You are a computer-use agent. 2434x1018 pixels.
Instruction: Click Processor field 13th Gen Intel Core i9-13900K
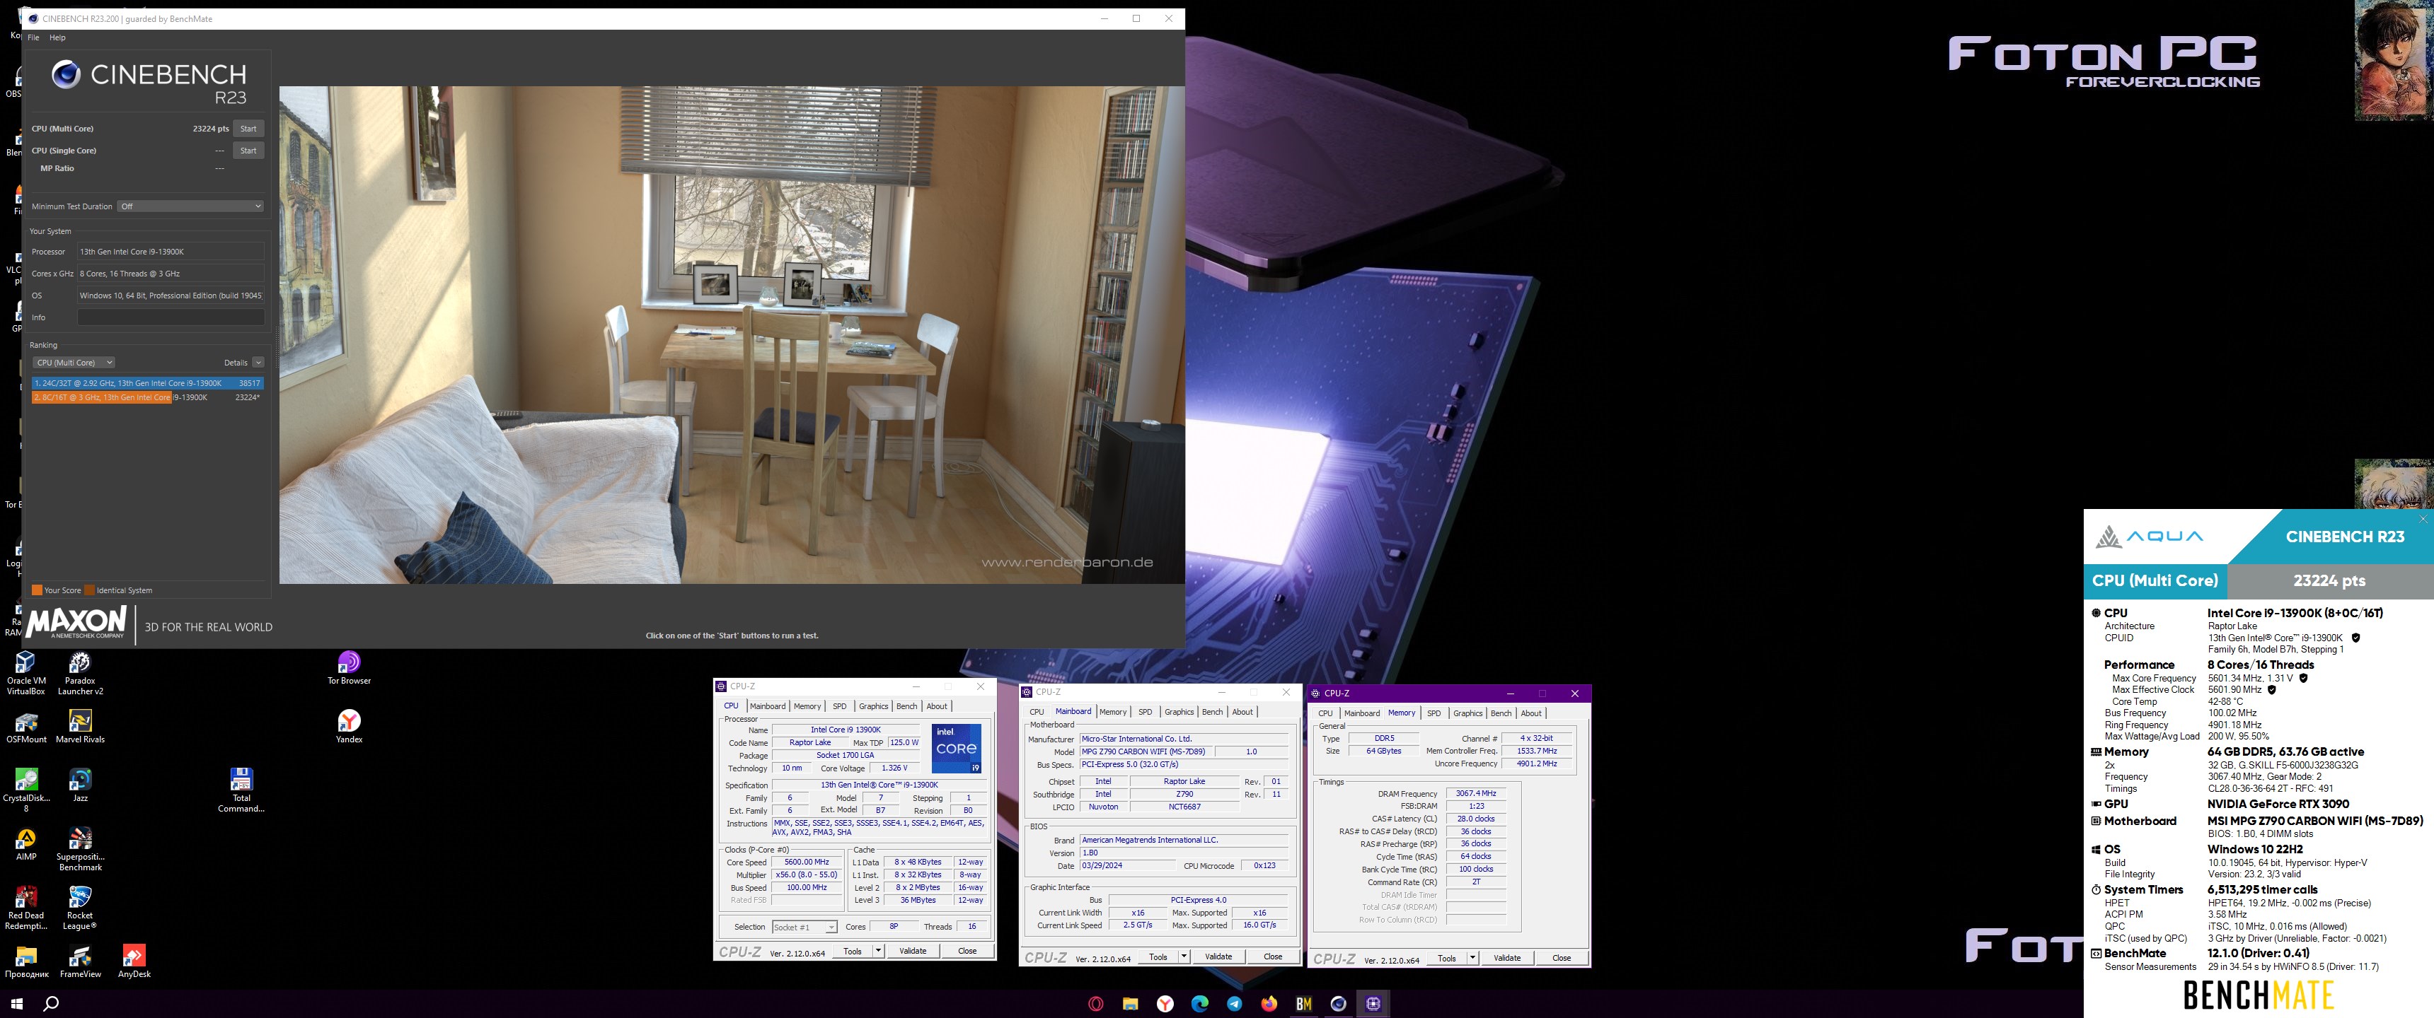pyautogui.click(x=171, y=252)
